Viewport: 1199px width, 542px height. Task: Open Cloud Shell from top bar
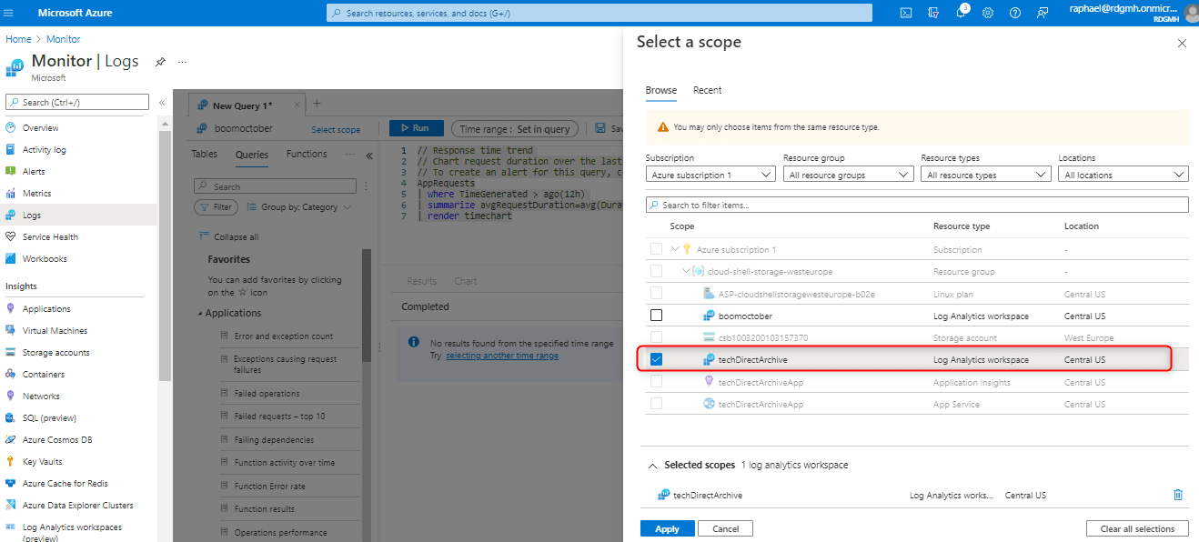click(x=905, y=13)
